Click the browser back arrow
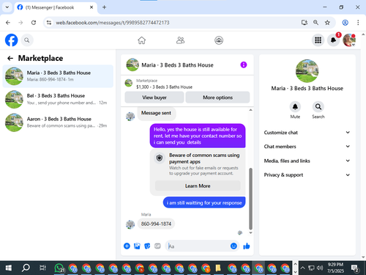This screenshot has width=366, height=275. click(8, 23)
